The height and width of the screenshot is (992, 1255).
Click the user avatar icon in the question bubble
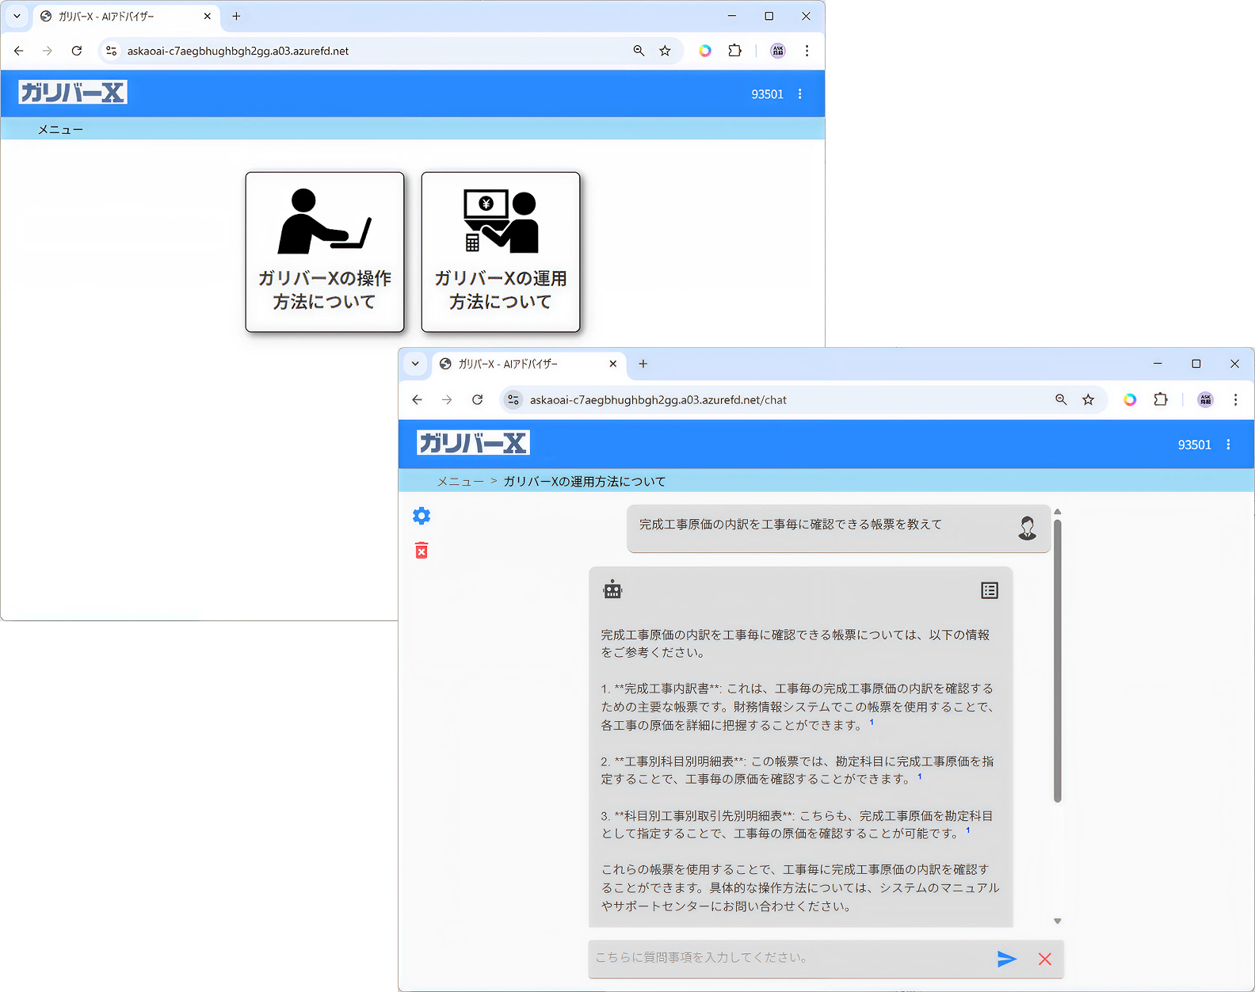(x=1027, y=528)
